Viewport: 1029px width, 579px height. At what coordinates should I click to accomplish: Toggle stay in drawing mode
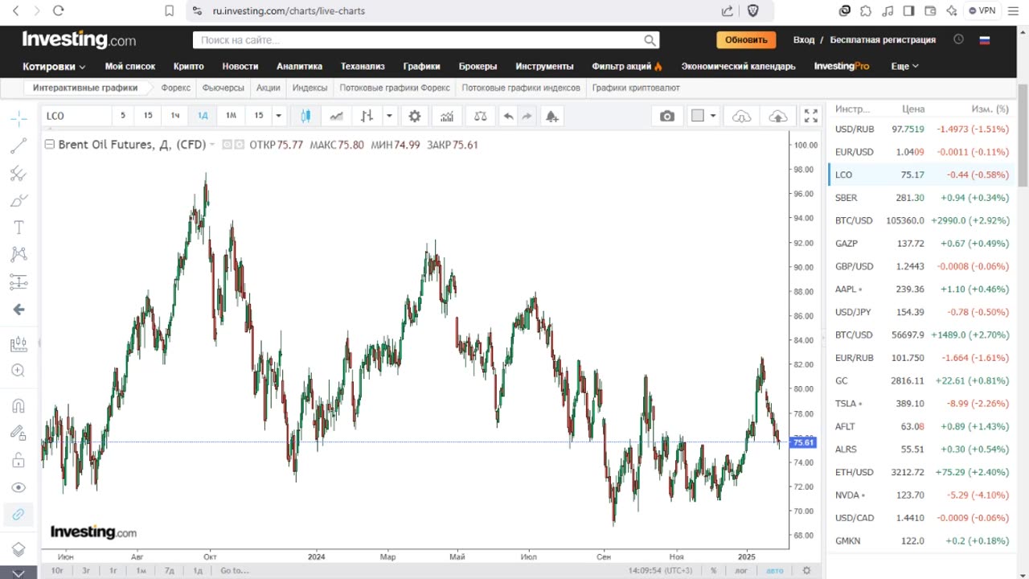[19, 433]
